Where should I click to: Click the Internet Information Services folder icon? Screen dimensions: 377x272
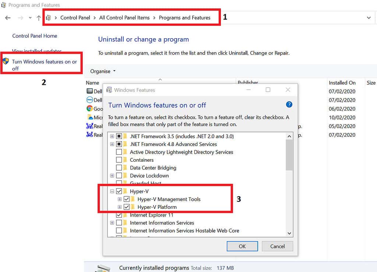click(125, 223)
